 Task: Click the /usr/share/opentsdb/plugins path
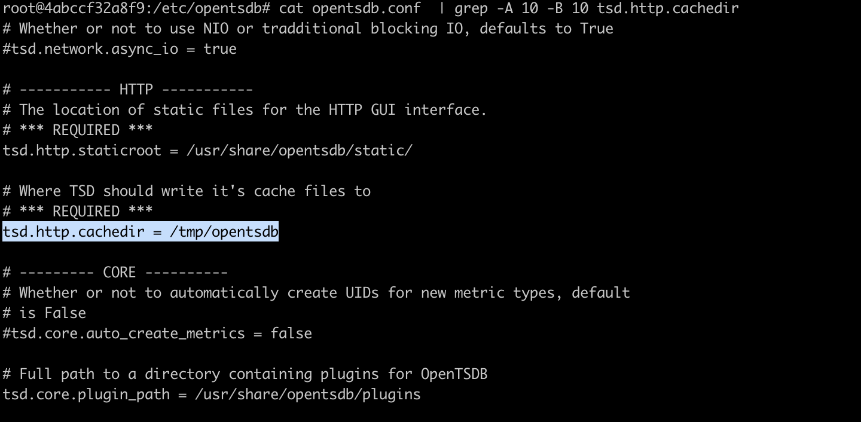tap(308, 395)
